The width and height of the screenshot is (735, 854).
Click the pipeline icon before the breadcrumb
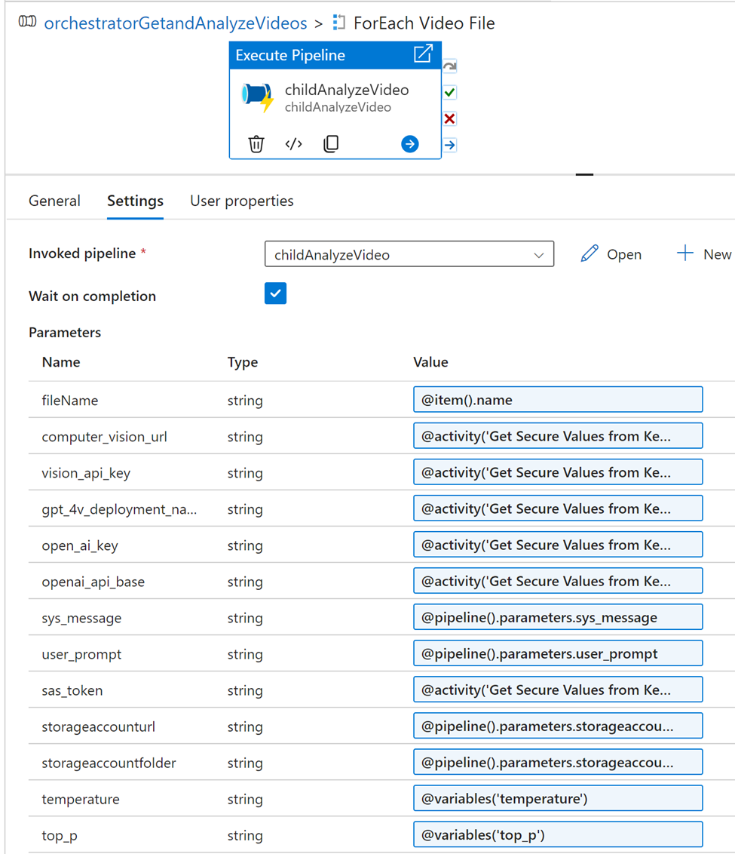click(27, 21)
